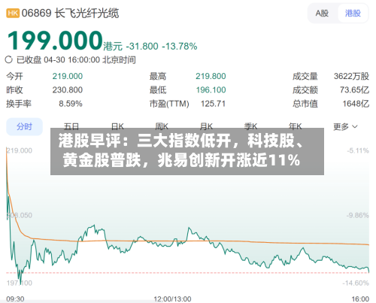Click the 197.100 price axis label

click(20, 283)
